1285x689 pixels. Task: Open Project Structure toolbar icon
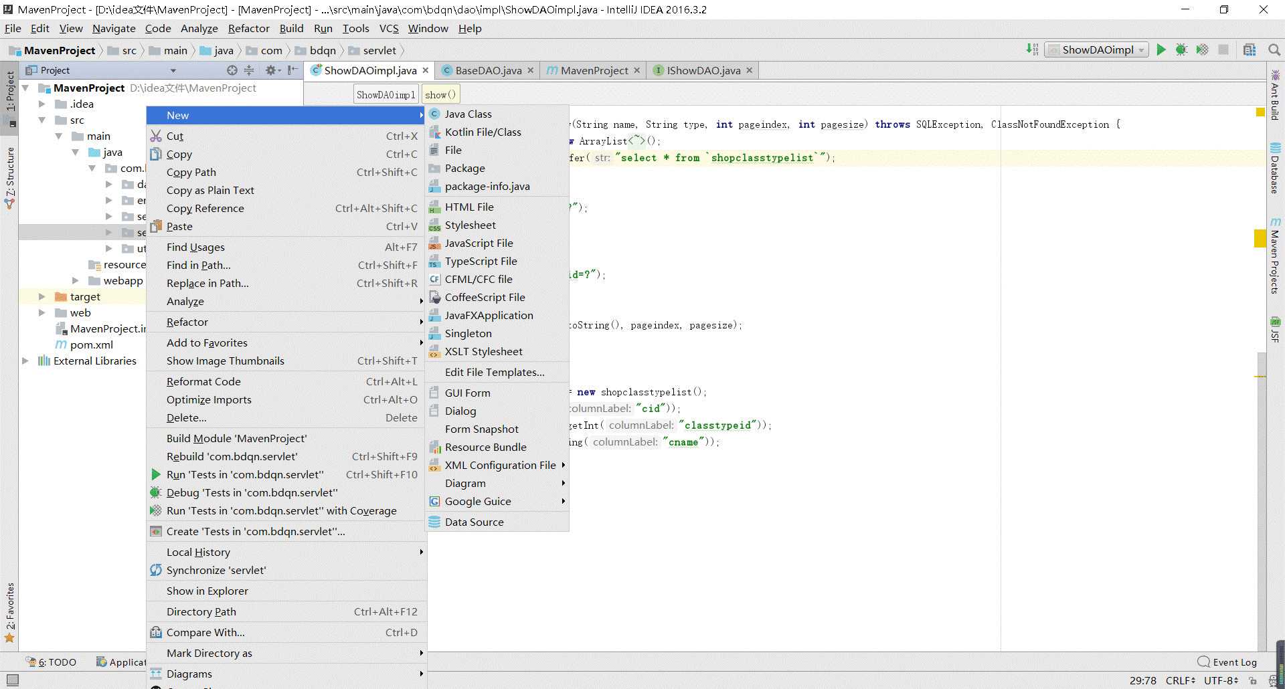coord(1250,50)
